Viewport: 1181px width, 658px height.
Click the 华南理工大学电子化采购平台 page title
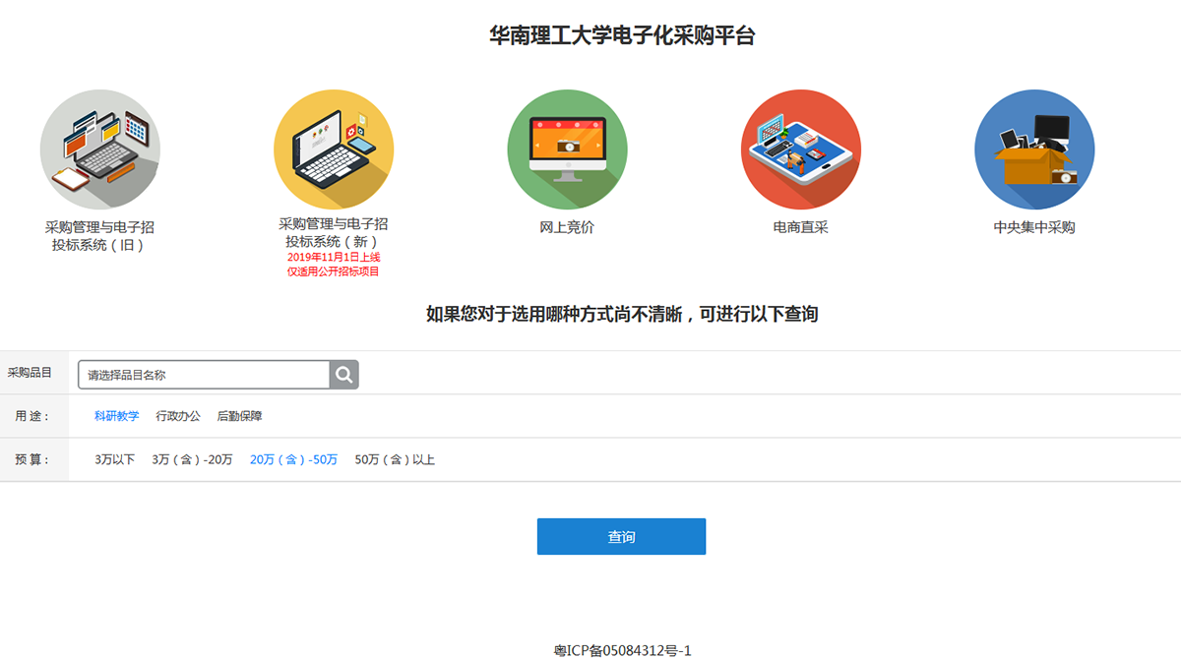(x=623, y=36)
